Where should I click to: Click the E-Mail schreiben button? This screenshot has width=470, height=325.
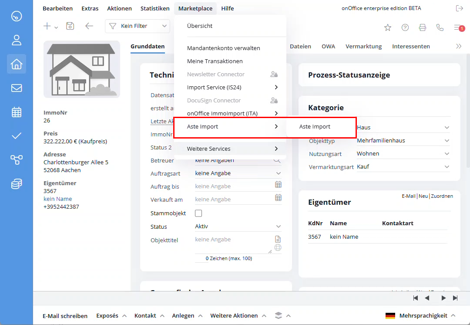point(65,316)
